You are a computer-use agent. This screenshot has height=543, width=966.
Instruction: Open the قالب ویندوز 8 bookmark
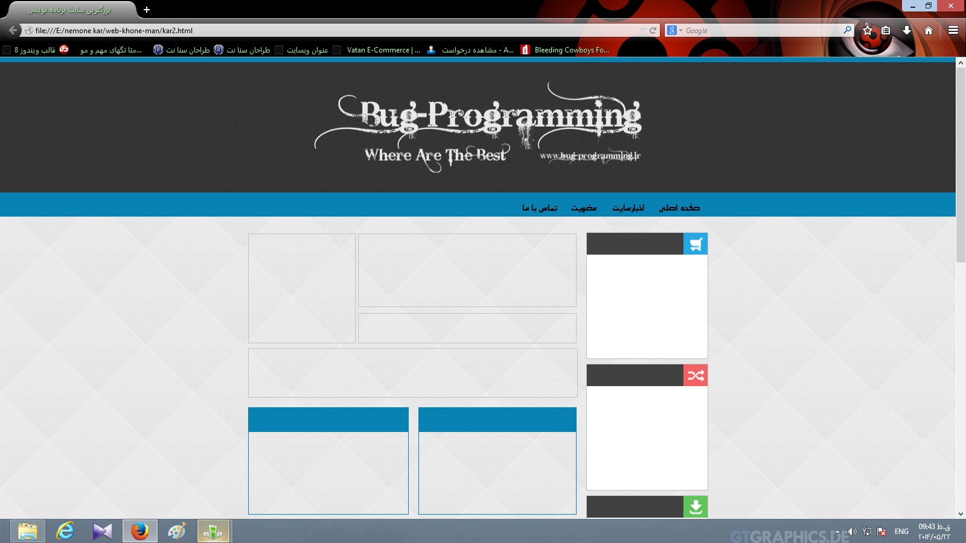[36, 50]
